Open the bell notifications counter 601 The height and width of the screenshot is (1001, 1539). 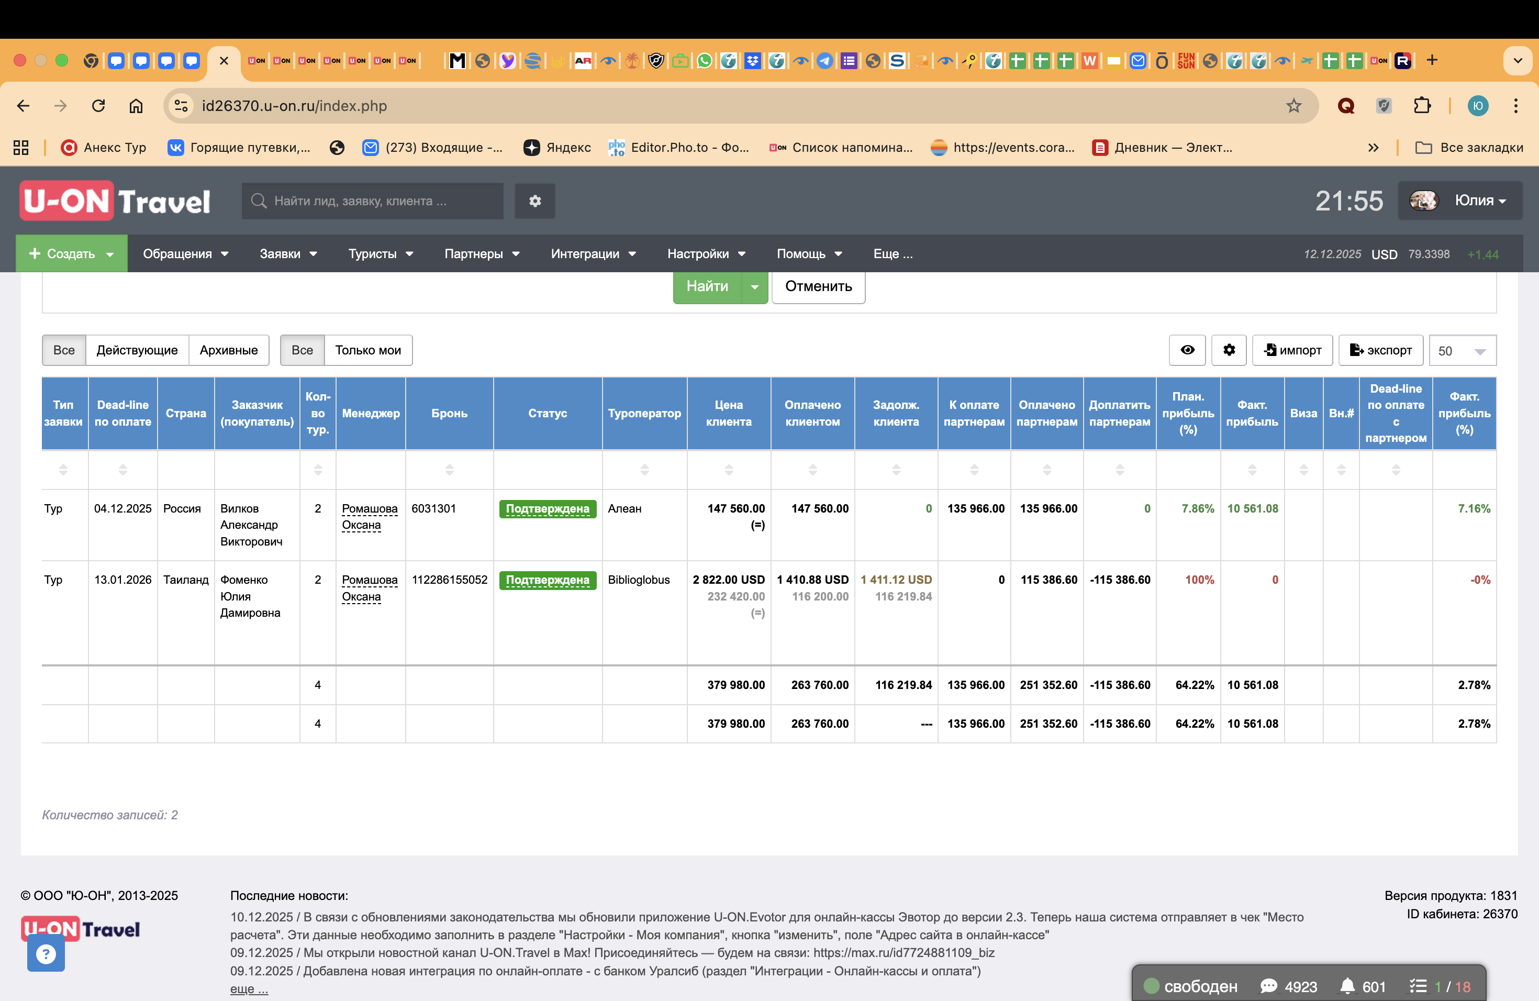(x=1362, y=986)
